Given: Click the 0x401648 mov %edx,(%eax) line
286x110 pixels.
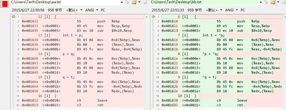Looking at the screenshot, I should (83, 73).
